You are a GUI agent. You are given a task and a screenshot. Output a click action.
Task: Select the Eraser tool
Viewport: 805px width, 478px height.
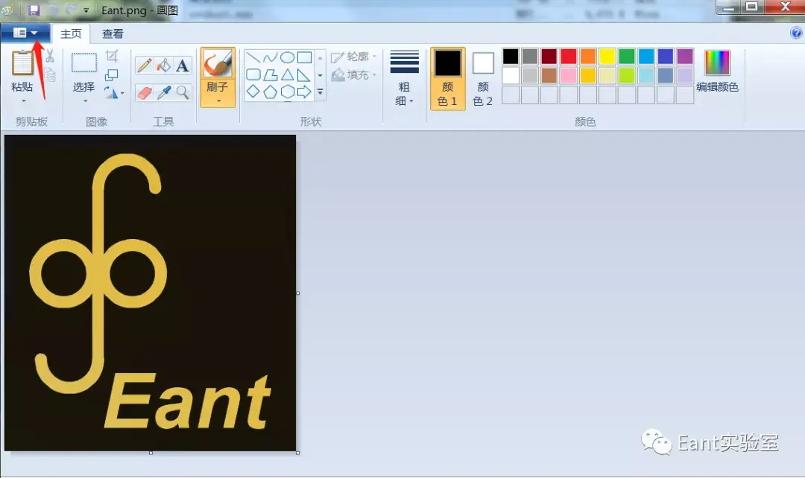tap(145, 93)
